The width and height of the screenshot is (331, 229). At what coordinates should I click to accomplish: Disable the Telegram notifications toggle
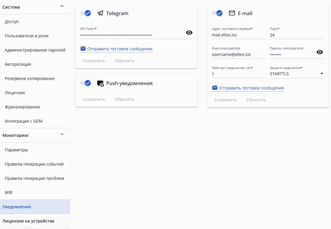(x=86, y=13)
